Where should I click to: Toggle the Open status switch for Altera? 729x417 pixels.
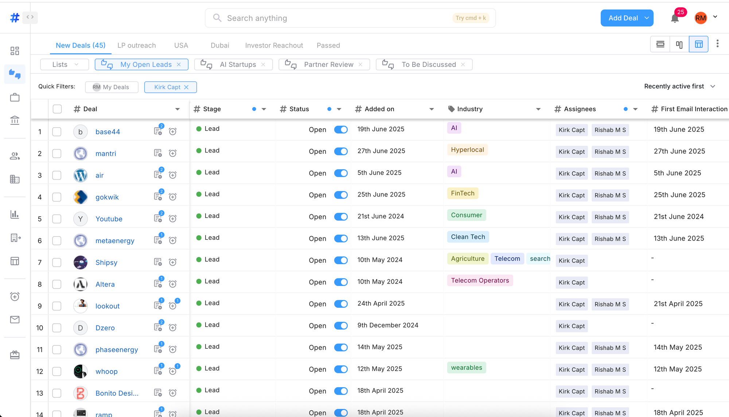click(341, 282)
